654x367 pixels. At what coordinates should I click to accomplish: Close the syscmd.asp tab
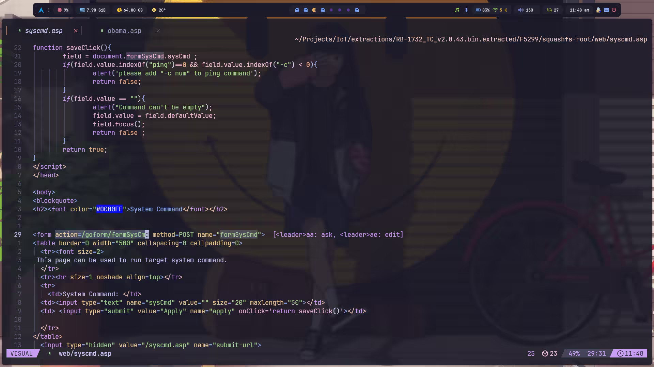(x=76, y=31)
